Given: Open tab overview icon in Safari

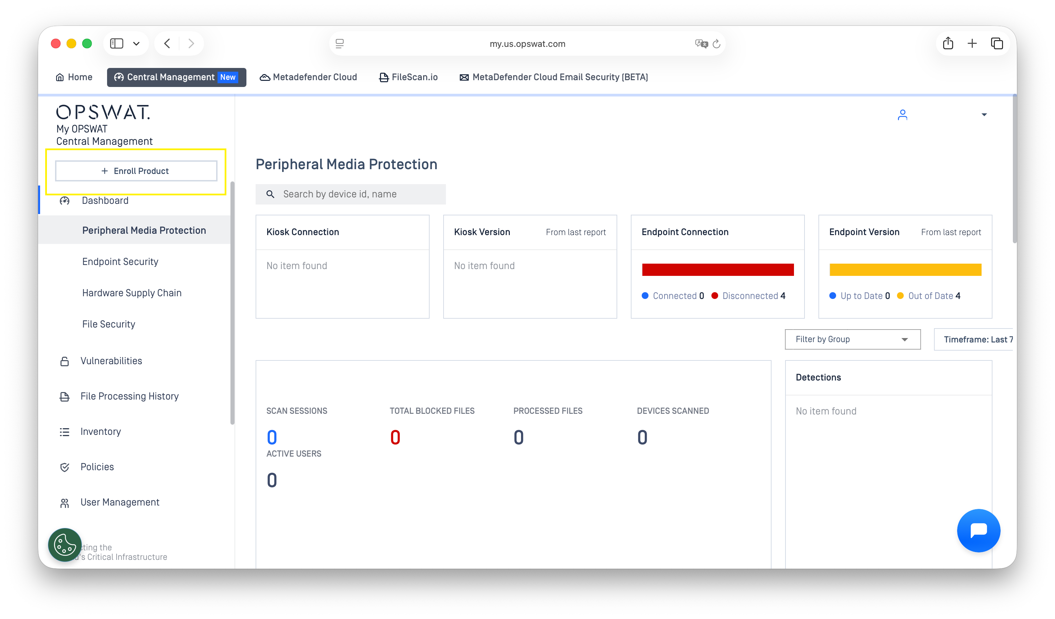Looking at the screenshot, I should 997,43.
